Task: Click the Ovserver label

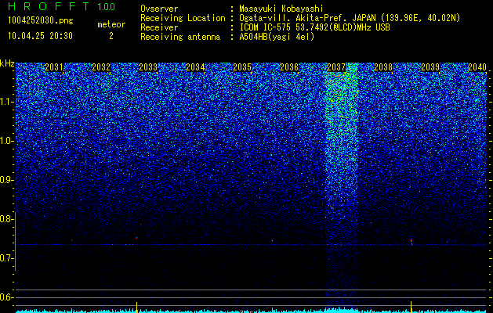Action: [159, 9]
